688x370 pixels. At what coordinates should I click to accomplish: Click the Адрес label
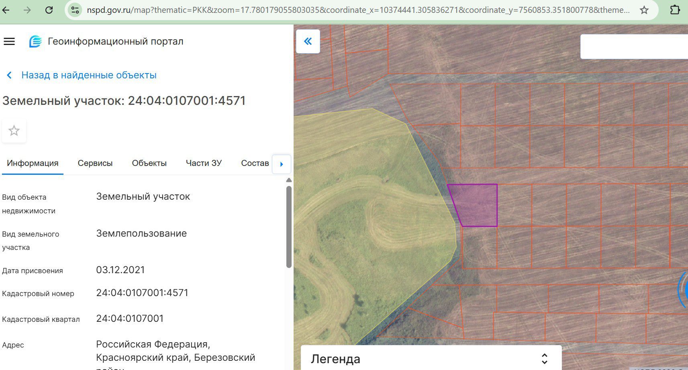point(13,345)
